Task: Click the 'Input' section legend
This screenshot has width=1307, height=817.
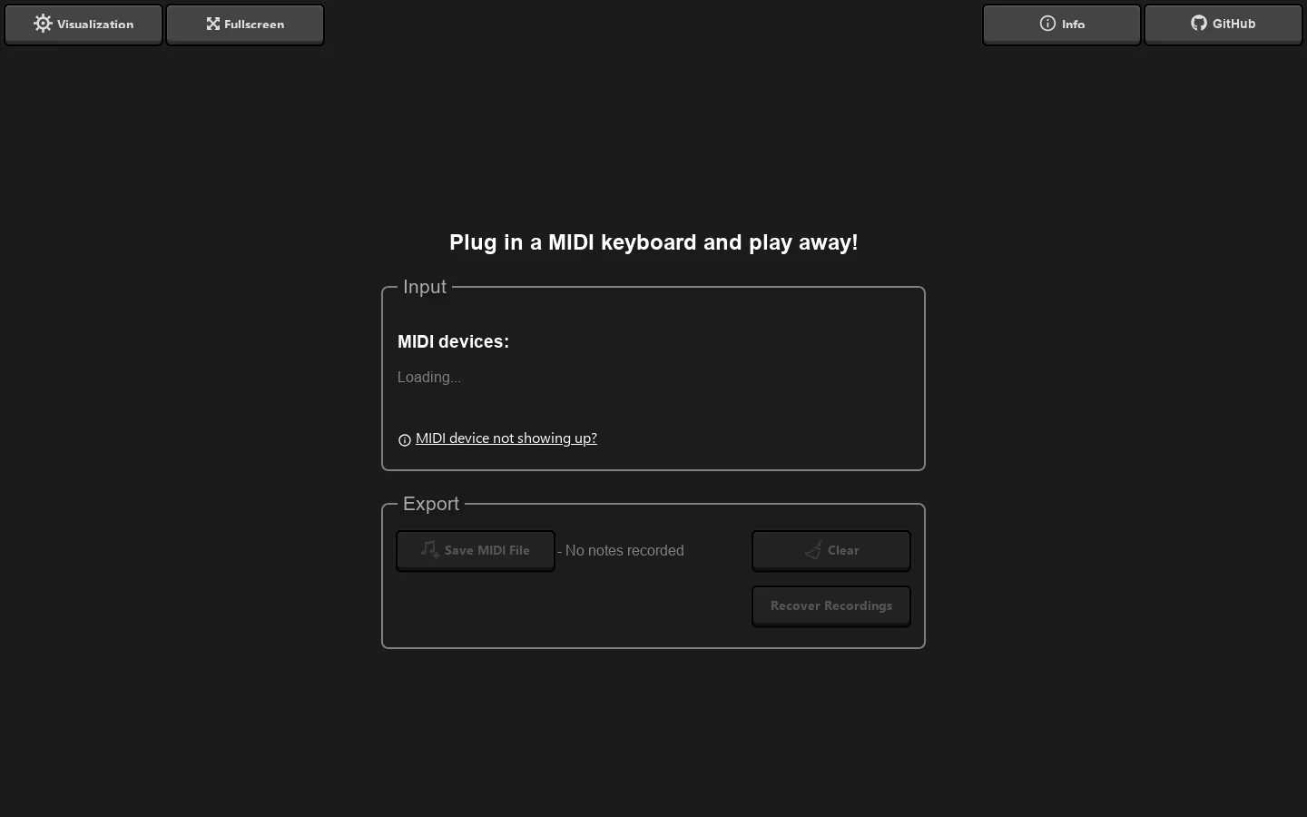Action: click(x=425, y=287)
